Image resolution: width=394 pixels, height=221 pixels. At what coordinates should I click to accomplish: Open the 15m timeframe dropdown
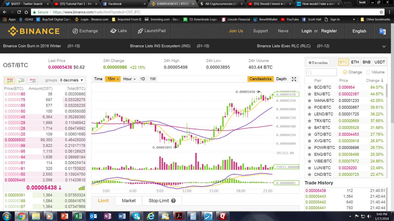113,79
